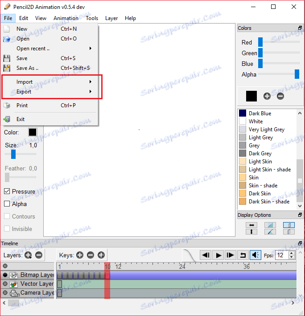305x316 pixels.
Task: Click the Camera Layer type icon
Action: click(x=14, y=293)
